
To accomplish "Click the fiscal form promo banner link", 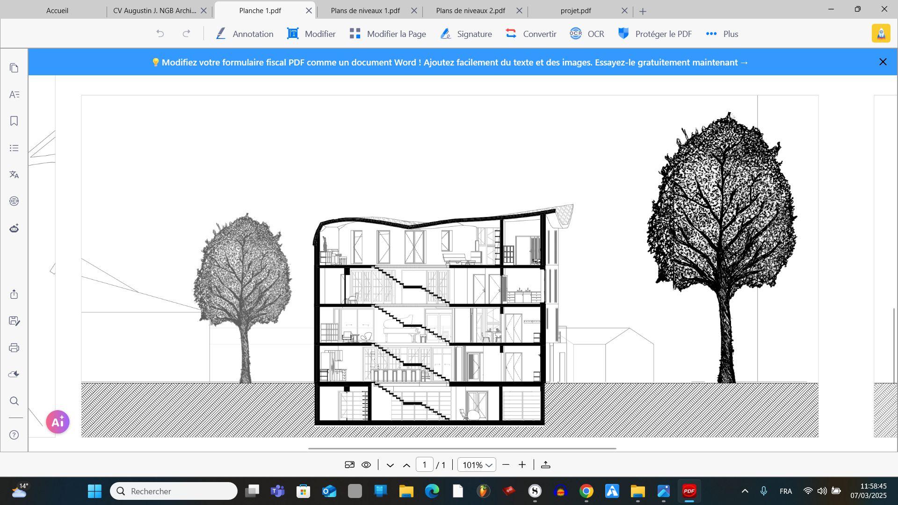I will (x=450, y=62).
